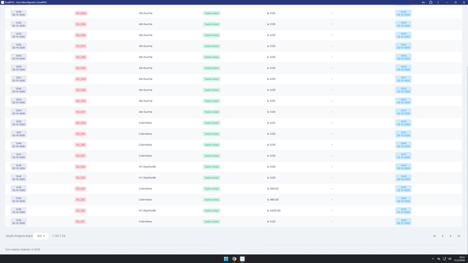Select the purchase ID in the 13:05 row

(80, 24)
